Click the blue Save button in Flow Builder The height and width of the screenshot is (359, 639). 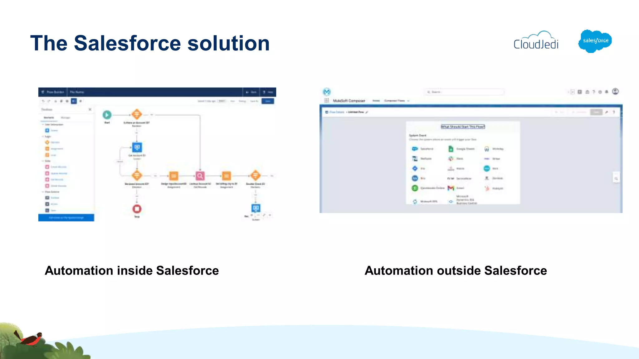click(x=268, y=101)
